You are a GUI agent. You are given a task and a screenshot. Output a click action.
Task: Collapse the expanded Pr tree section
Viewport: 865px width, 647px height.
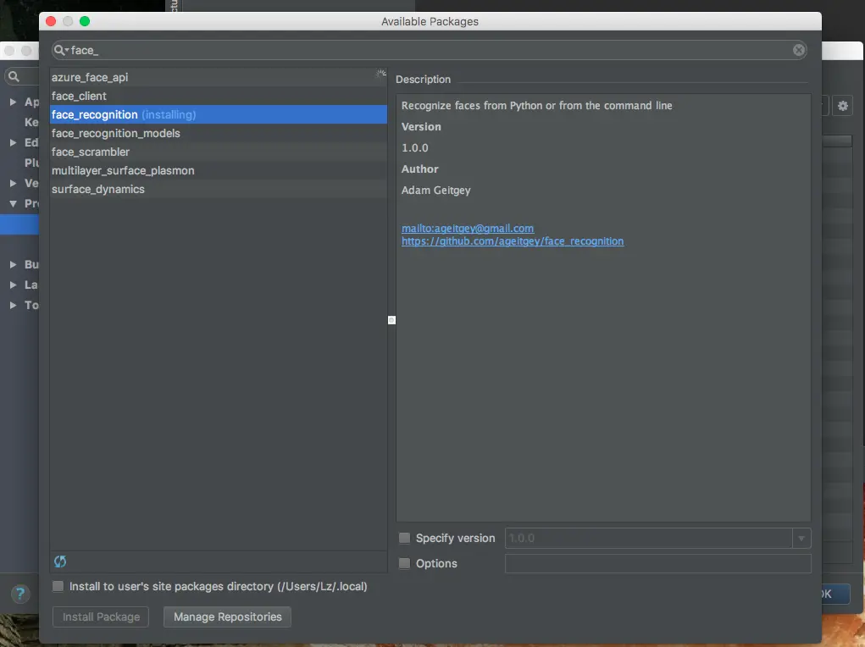(13, 203)
